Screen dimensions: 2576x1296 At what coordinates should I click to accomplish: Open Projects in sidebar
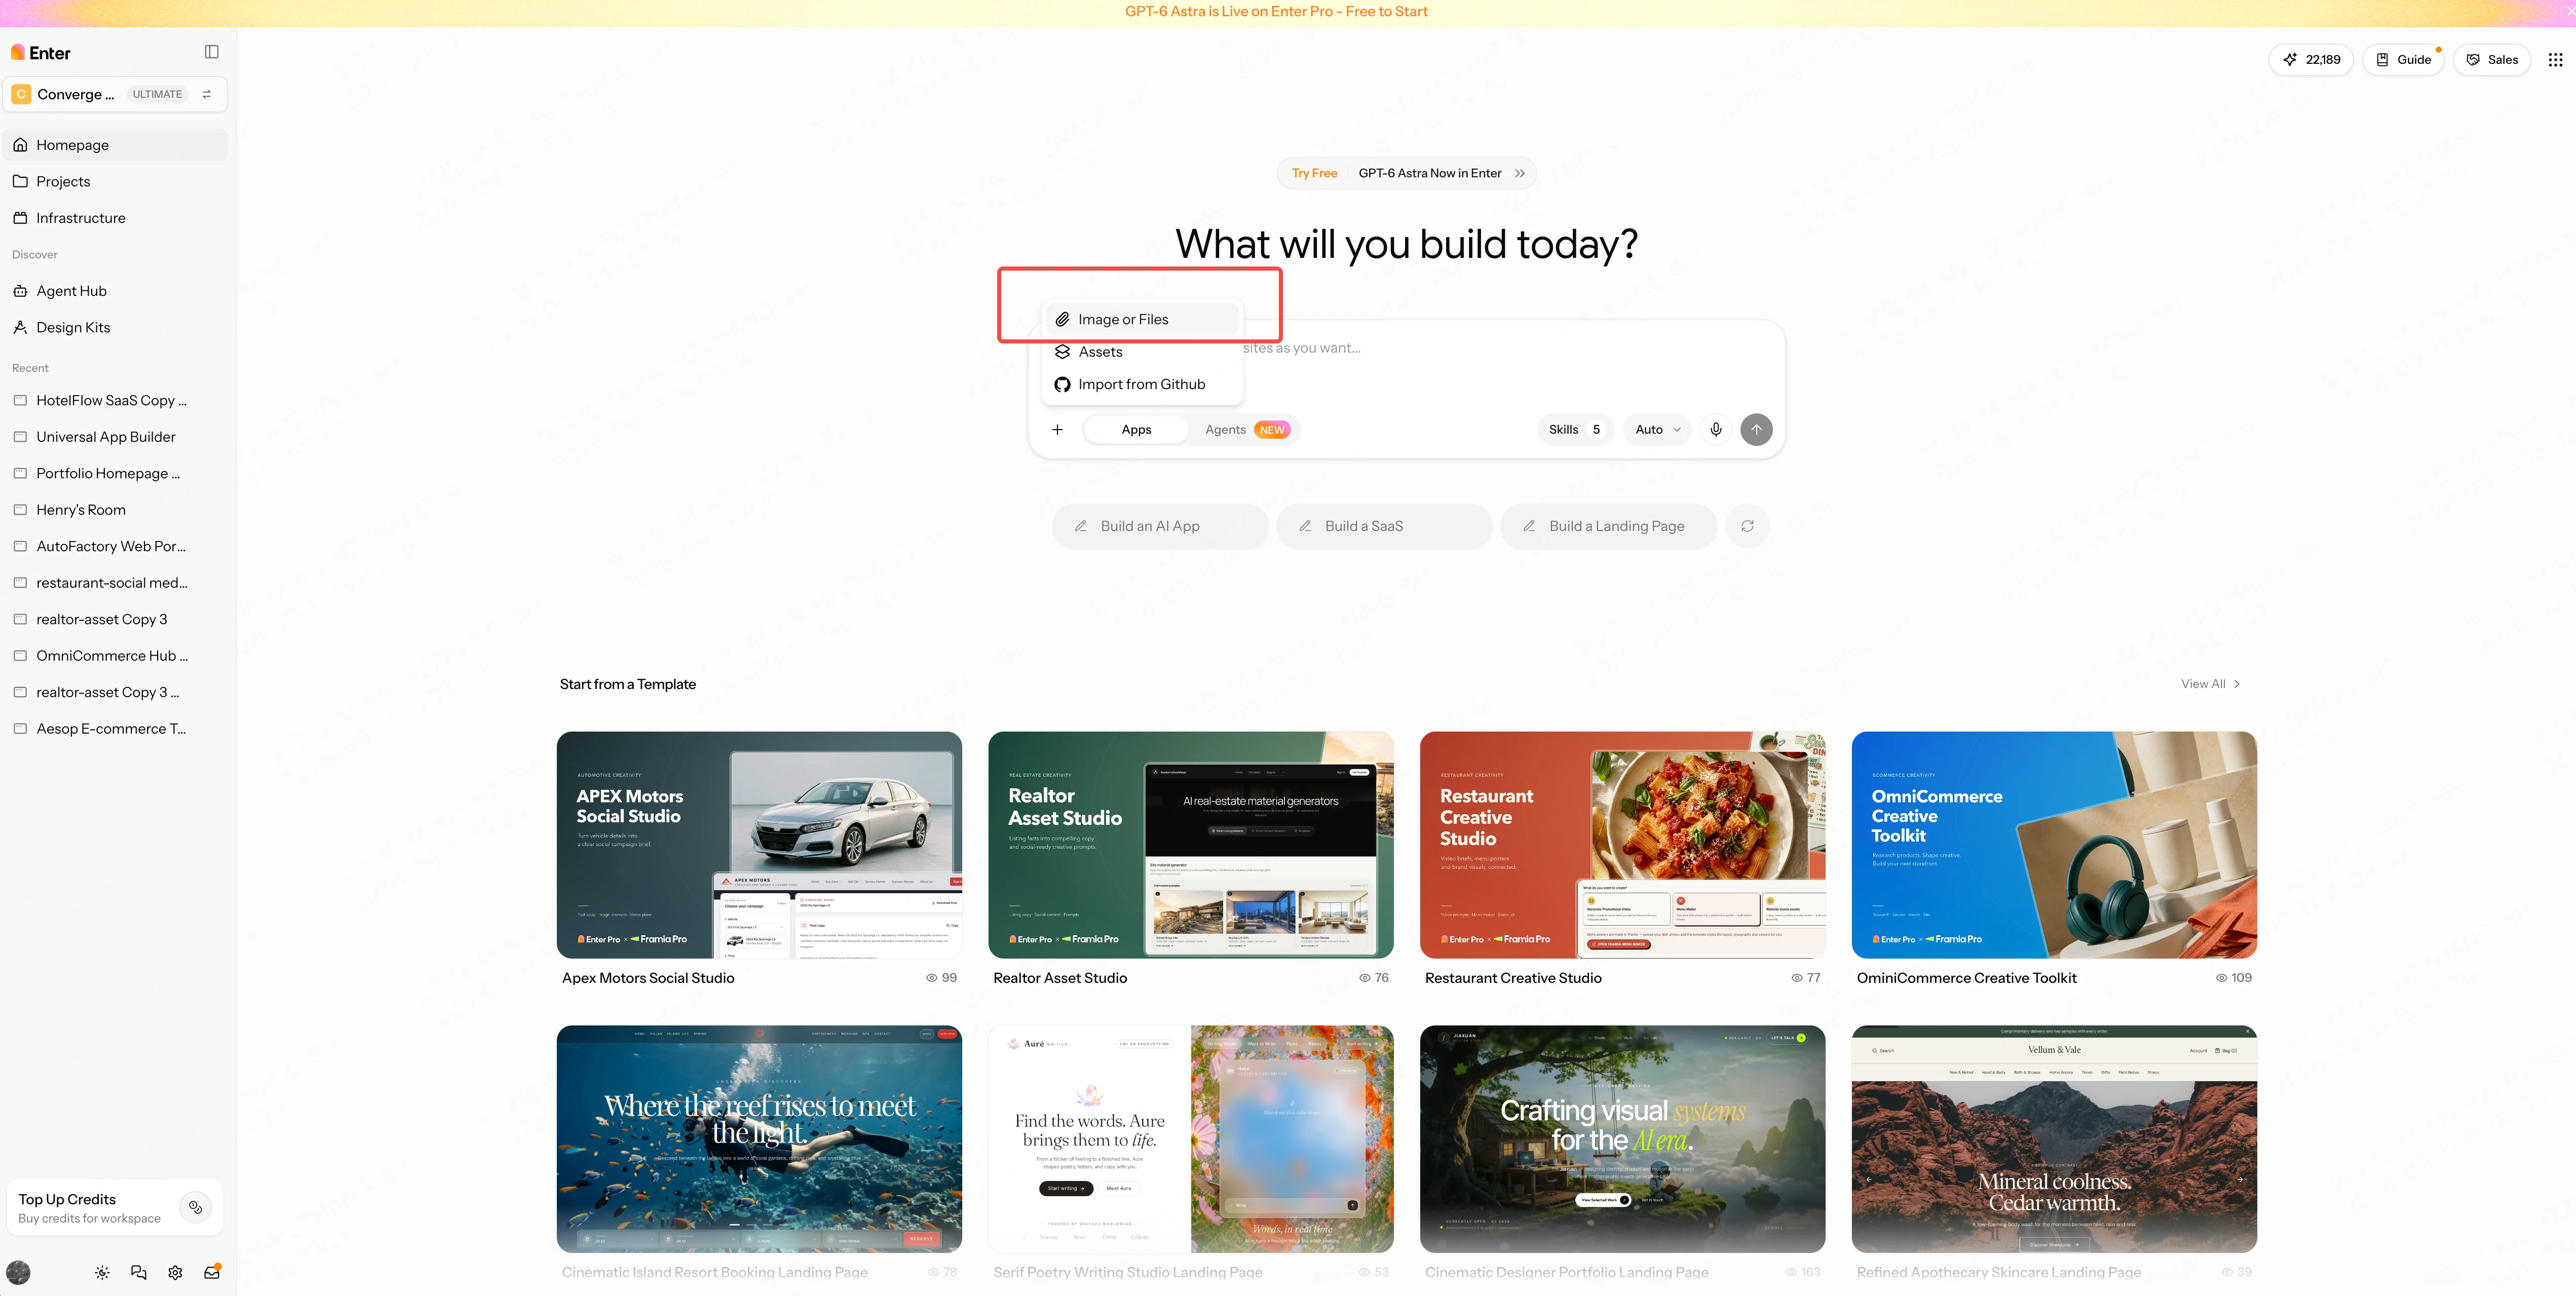point(115,181)
